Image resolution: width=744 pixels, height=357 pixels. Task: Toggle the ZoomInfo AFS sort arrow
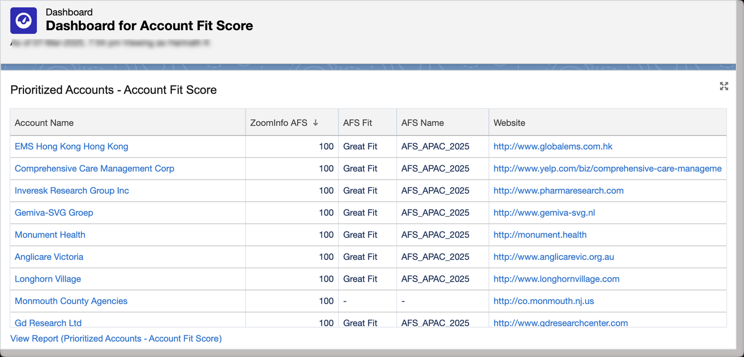point(315,123)
